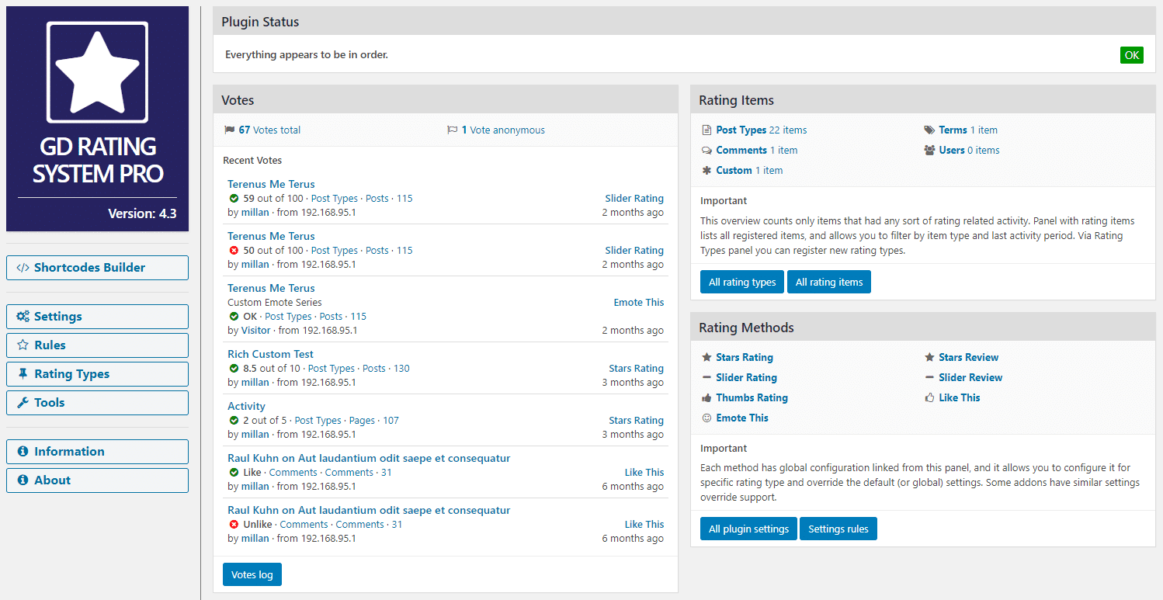Open the Slider Review method link

pyautogui.click(x=970, y=377)
